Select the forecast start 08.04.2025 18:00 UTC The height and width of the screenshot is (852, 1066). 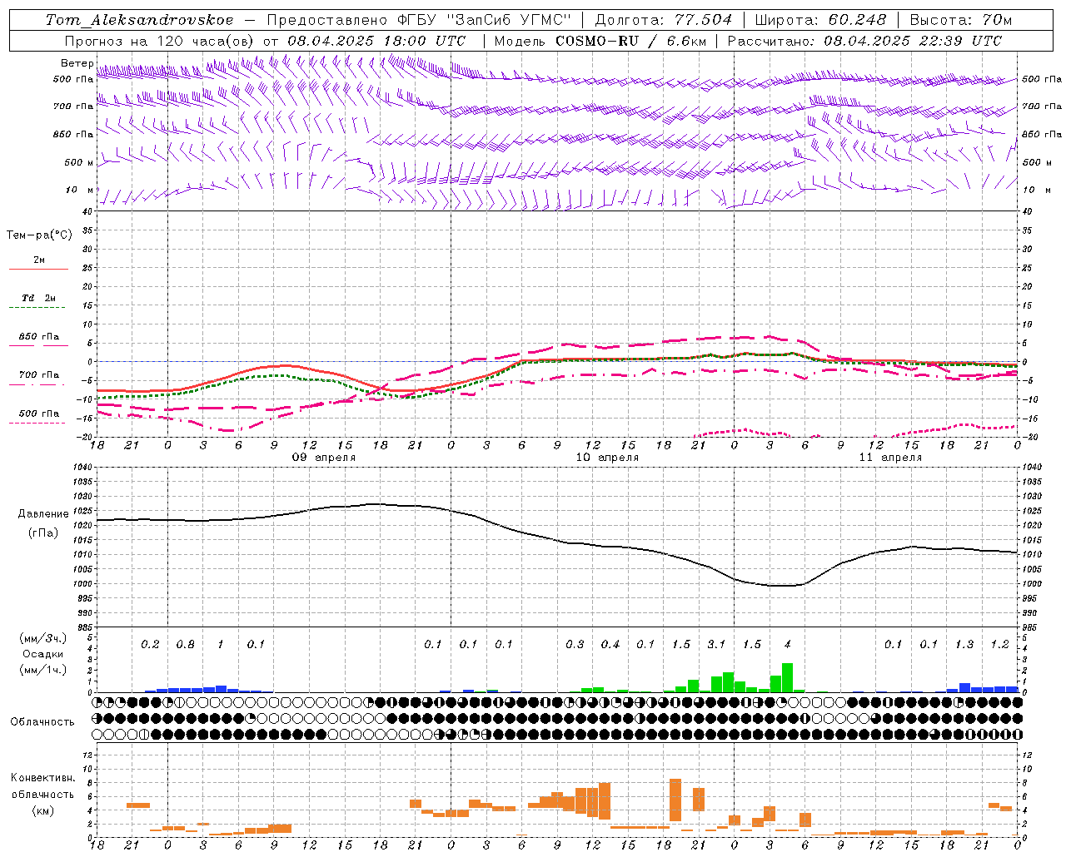tap(376, 41)
